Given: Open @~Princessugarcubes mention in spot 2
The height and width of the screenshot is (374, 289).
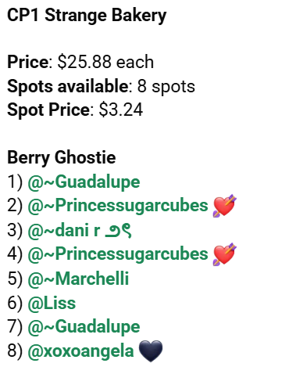Looking at the screenshot, I should [x=118, y=206].
